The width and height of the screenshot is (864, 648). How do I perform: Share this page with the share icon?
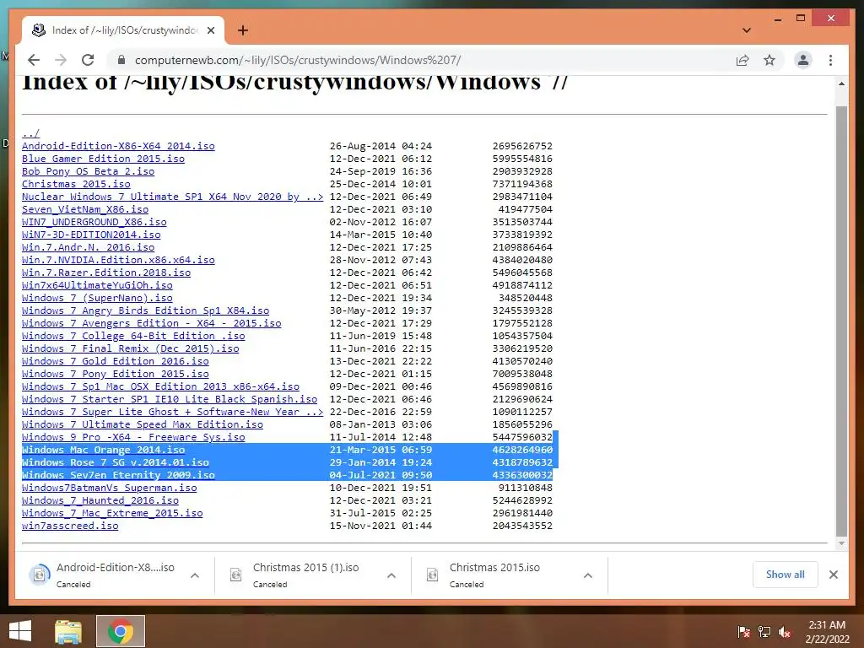(742, 60)
